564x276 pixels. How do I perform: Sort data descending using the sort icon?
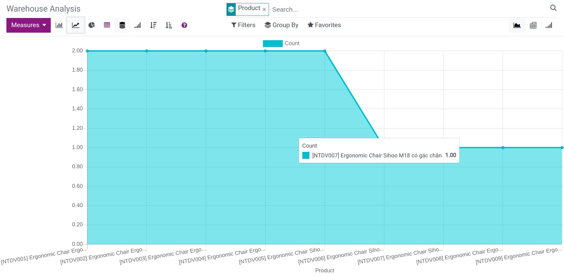click(x=153, y=25)
